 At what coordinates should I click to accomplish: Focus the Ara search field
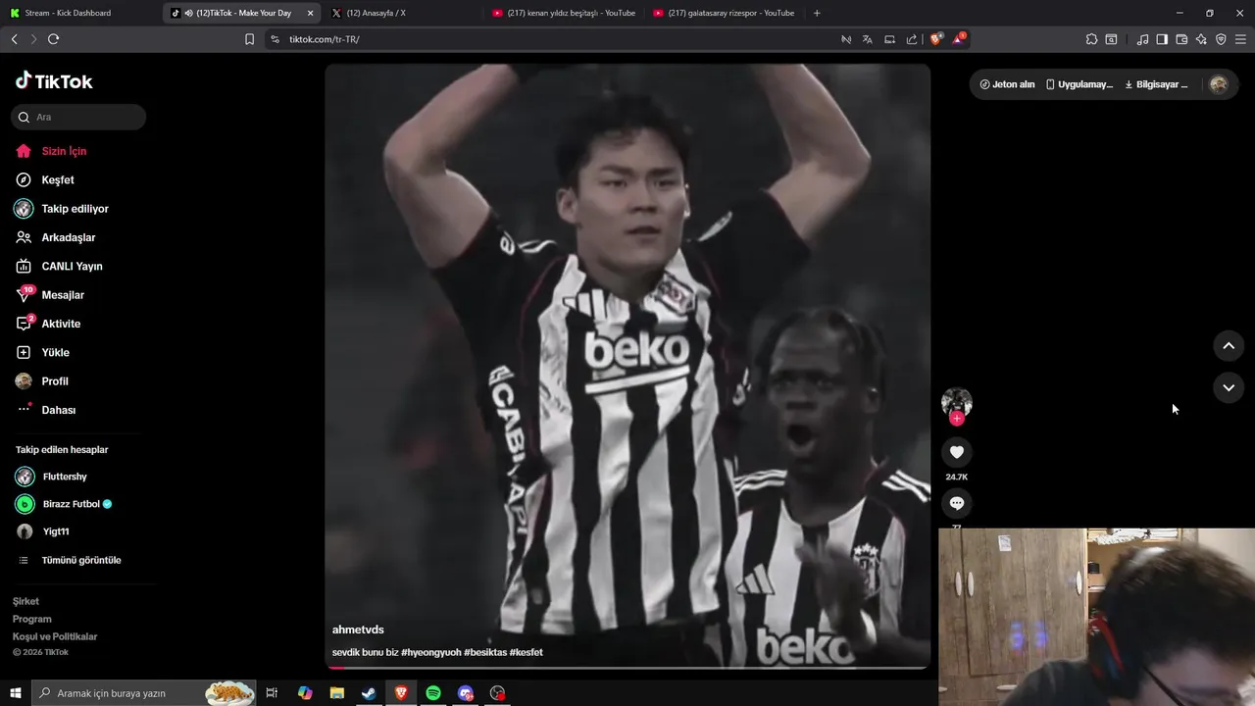pyautogui.click(x=79, y=117)
